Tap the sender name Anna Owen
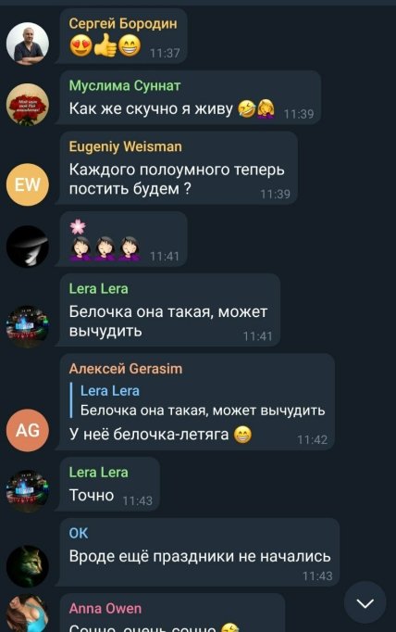Screen dimensions: 396x632 (x=105, y=608)
